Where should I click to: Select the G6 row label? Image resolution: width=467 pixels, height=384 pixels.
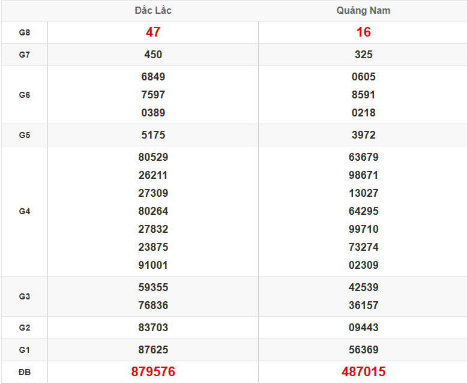click(24, 95)
